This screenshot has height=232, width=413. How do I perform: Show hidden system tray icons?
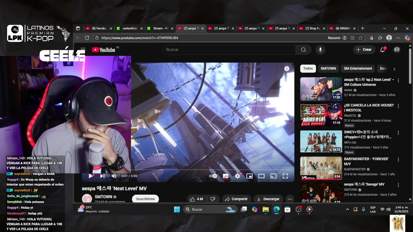(x=347, y=209)
